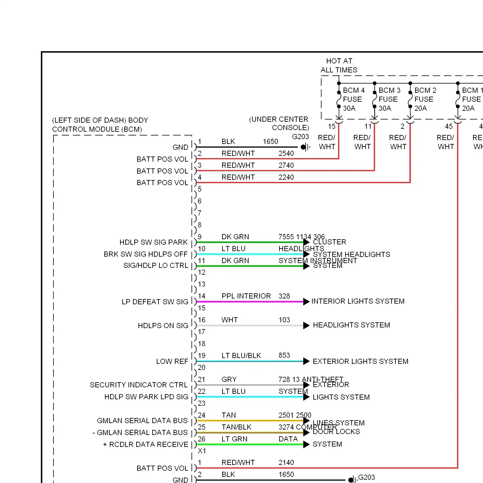483x483 pixels.
Task: Click EXTERIOR LIGHTS SYSTEM destination text
Action: [360, 361]
